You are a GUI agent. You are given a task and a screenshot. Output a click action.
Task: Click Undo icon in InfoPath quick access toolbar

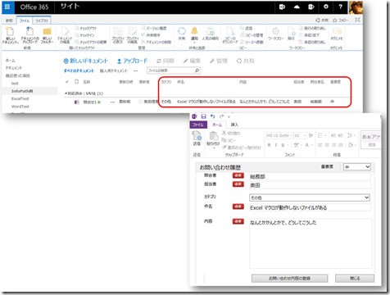(212, 116)
